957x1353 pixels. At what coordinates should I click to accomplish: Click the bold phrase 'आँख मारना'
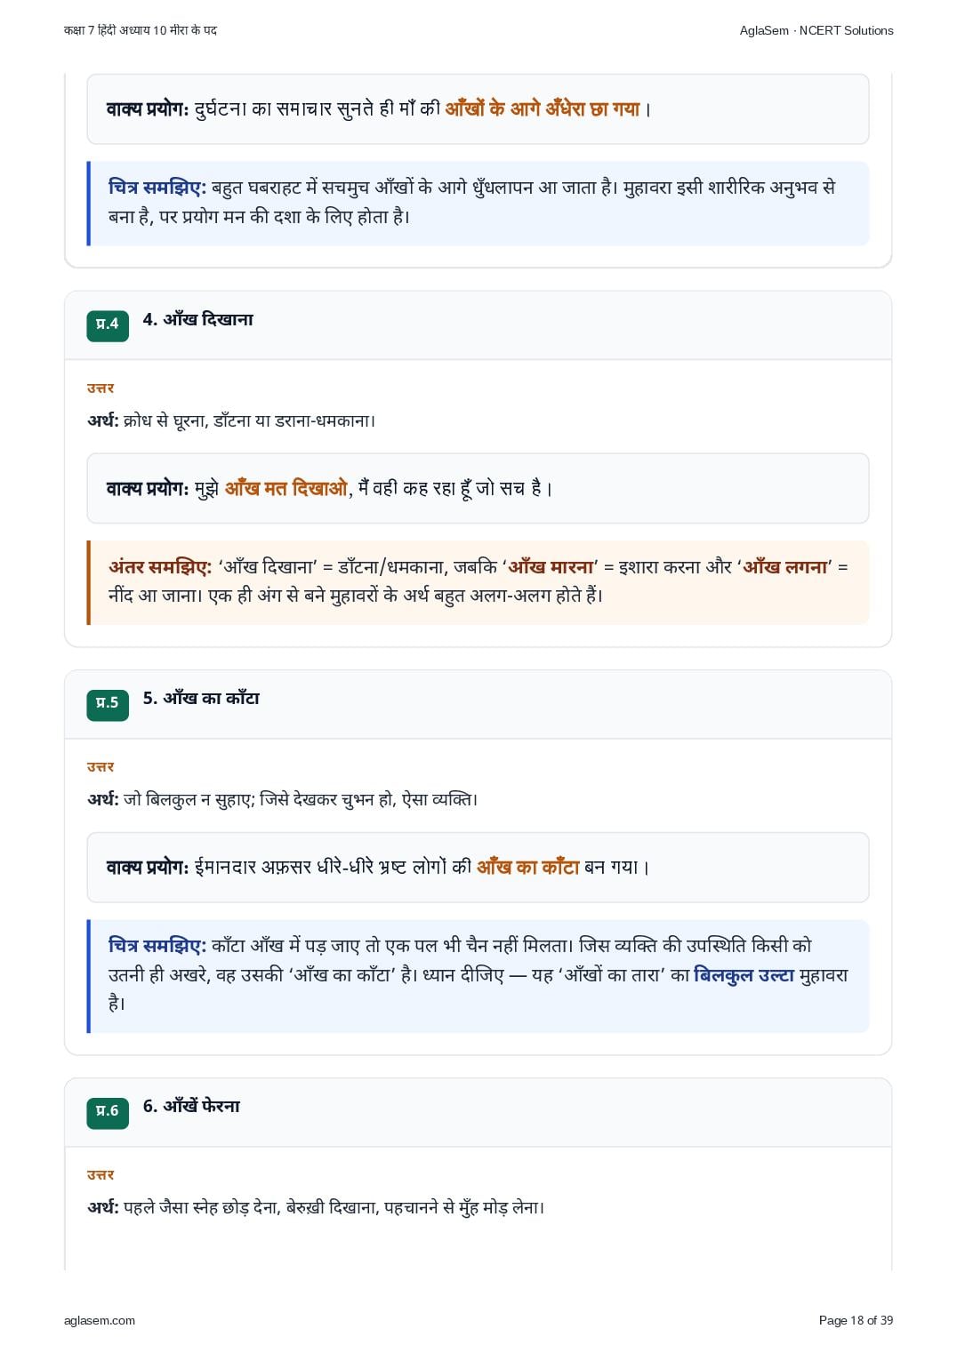click(551, 567)
